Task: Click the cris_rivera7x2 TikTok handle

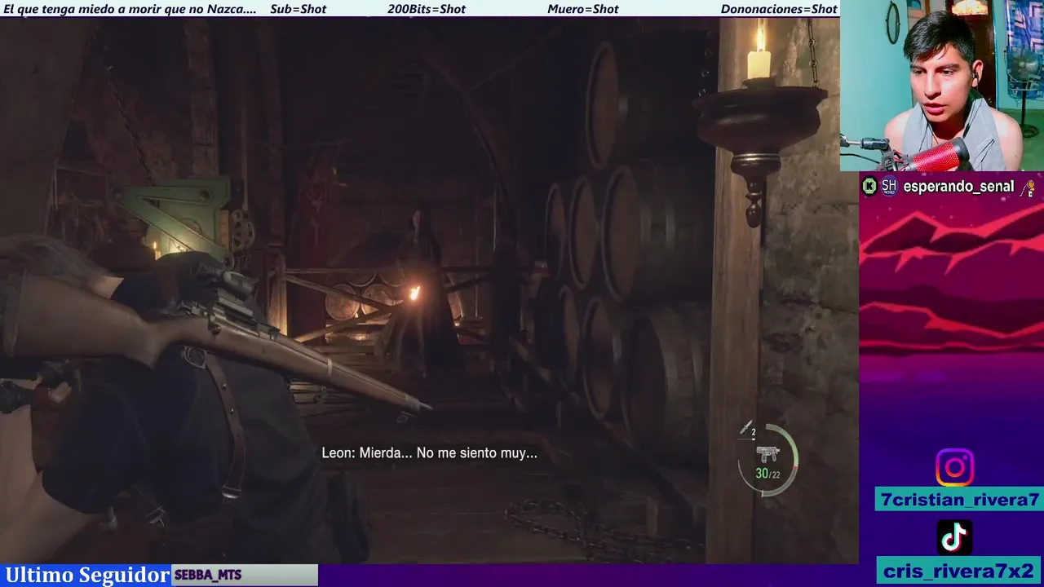Action: coord(959,571)
